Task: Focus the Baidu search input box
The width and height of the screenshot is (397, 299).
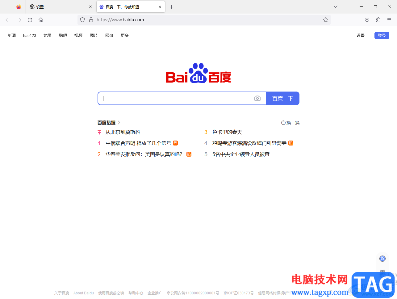Action: (182, 98)
